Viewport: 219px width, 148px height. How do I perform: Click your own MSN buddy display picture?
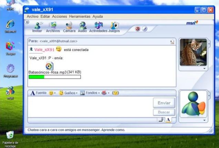coord(193,104)
